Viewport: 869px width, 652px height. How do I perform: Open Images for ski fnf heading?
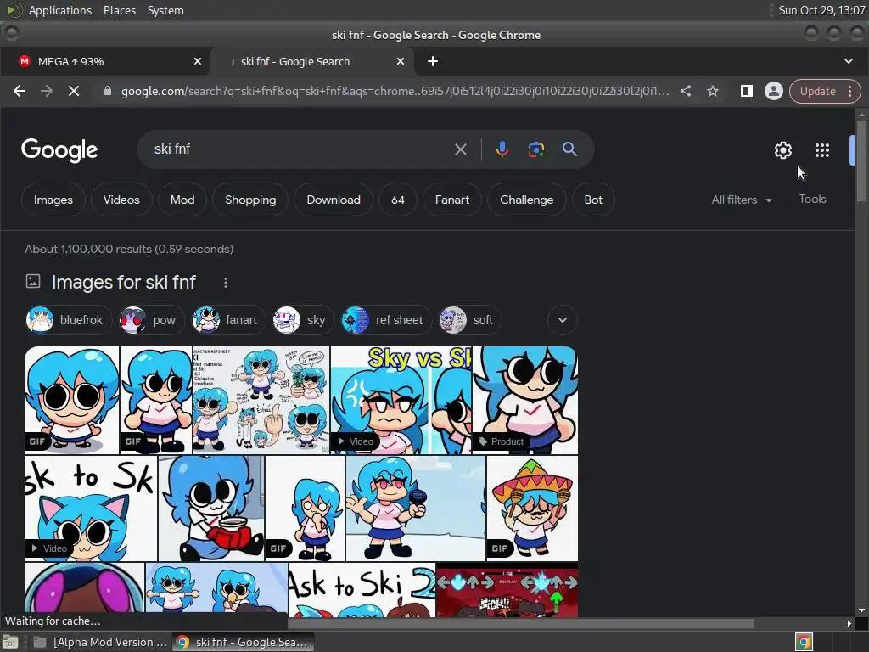click(x=124, y=282)
